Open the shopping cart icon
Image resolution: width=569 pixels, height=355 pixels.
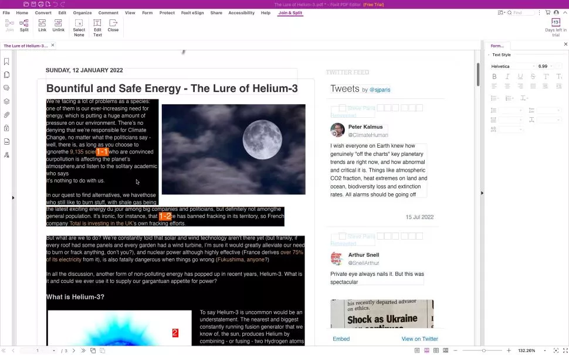(548, 13)
